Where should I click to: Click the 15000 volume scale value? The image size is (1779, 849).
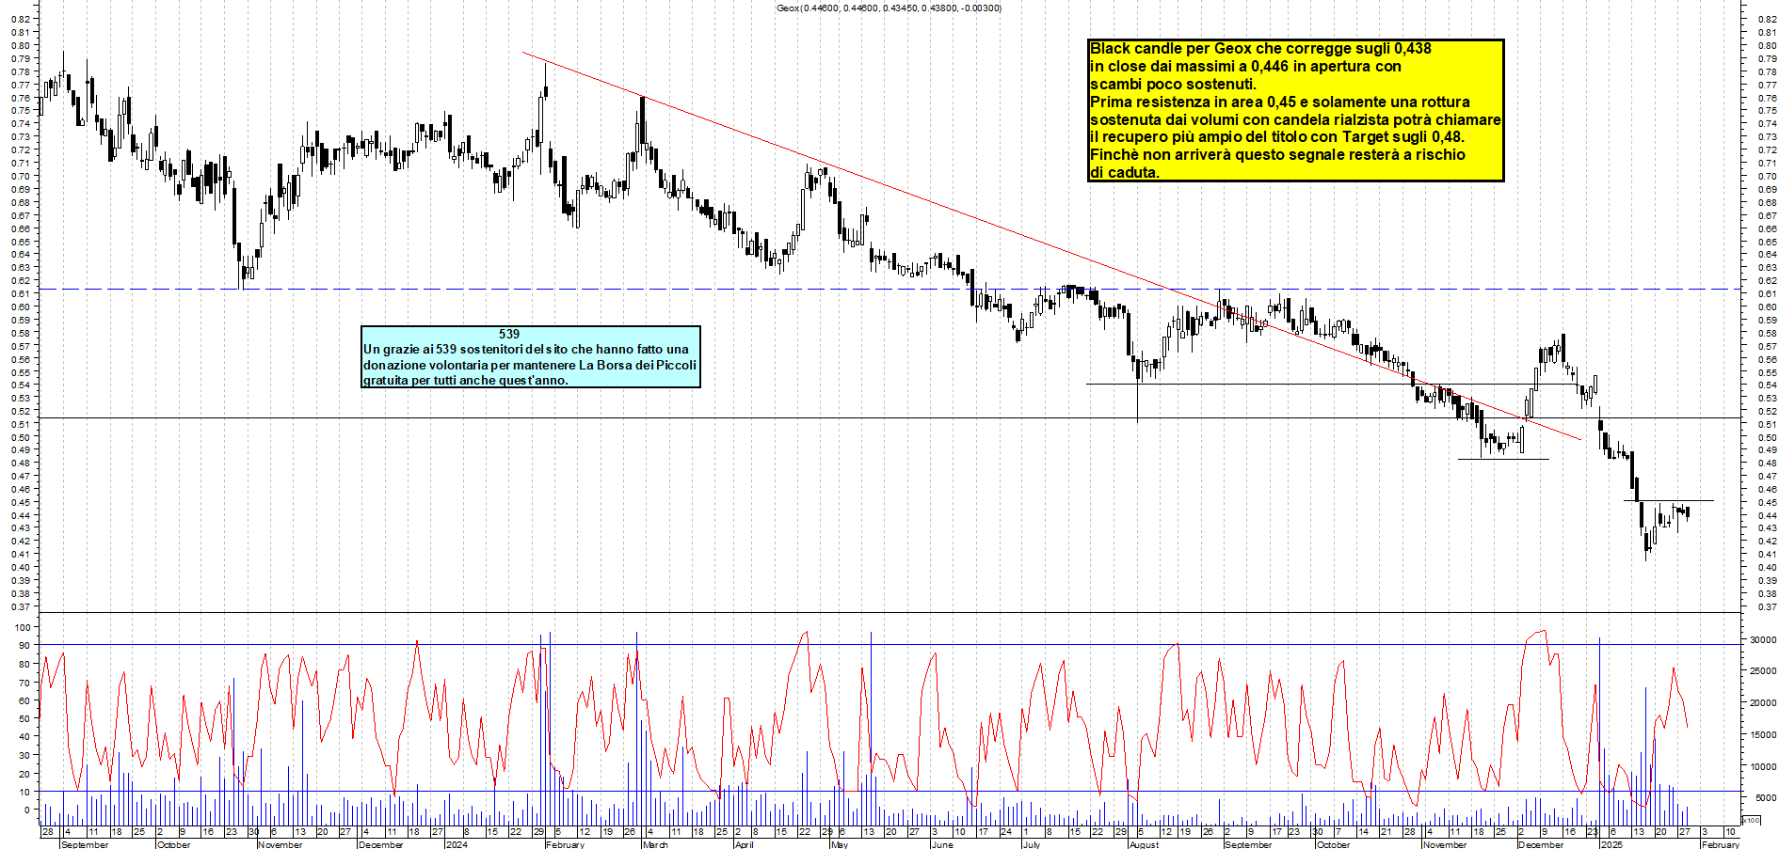1762,734
